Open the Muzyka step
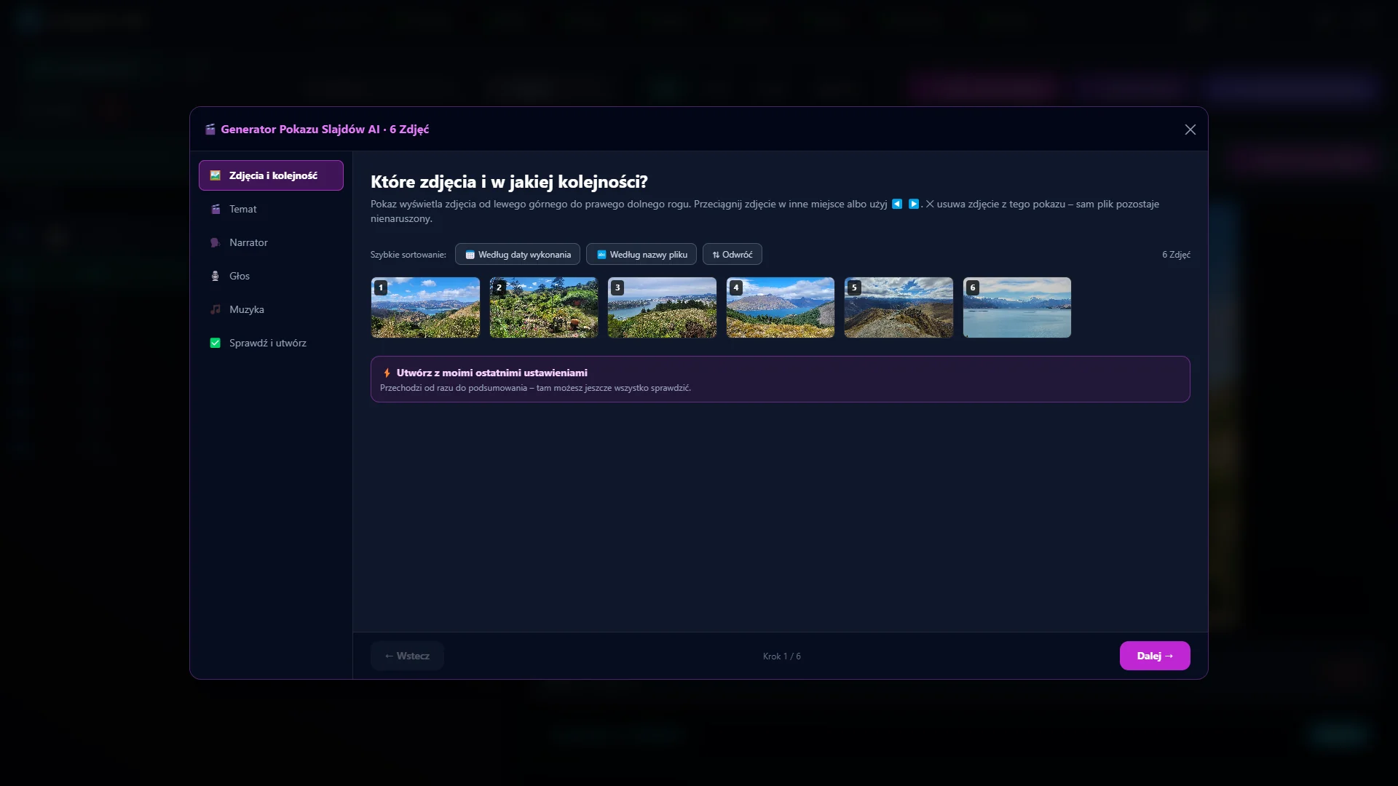This screenshot has width=1398, height=786. tap(271, 309)
